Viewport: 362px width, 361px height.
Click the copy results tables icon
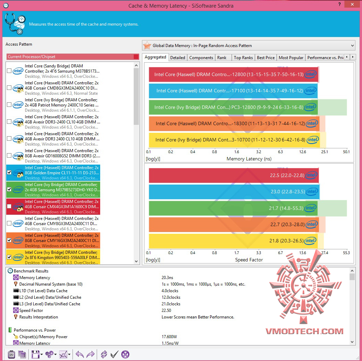point(22,354)
